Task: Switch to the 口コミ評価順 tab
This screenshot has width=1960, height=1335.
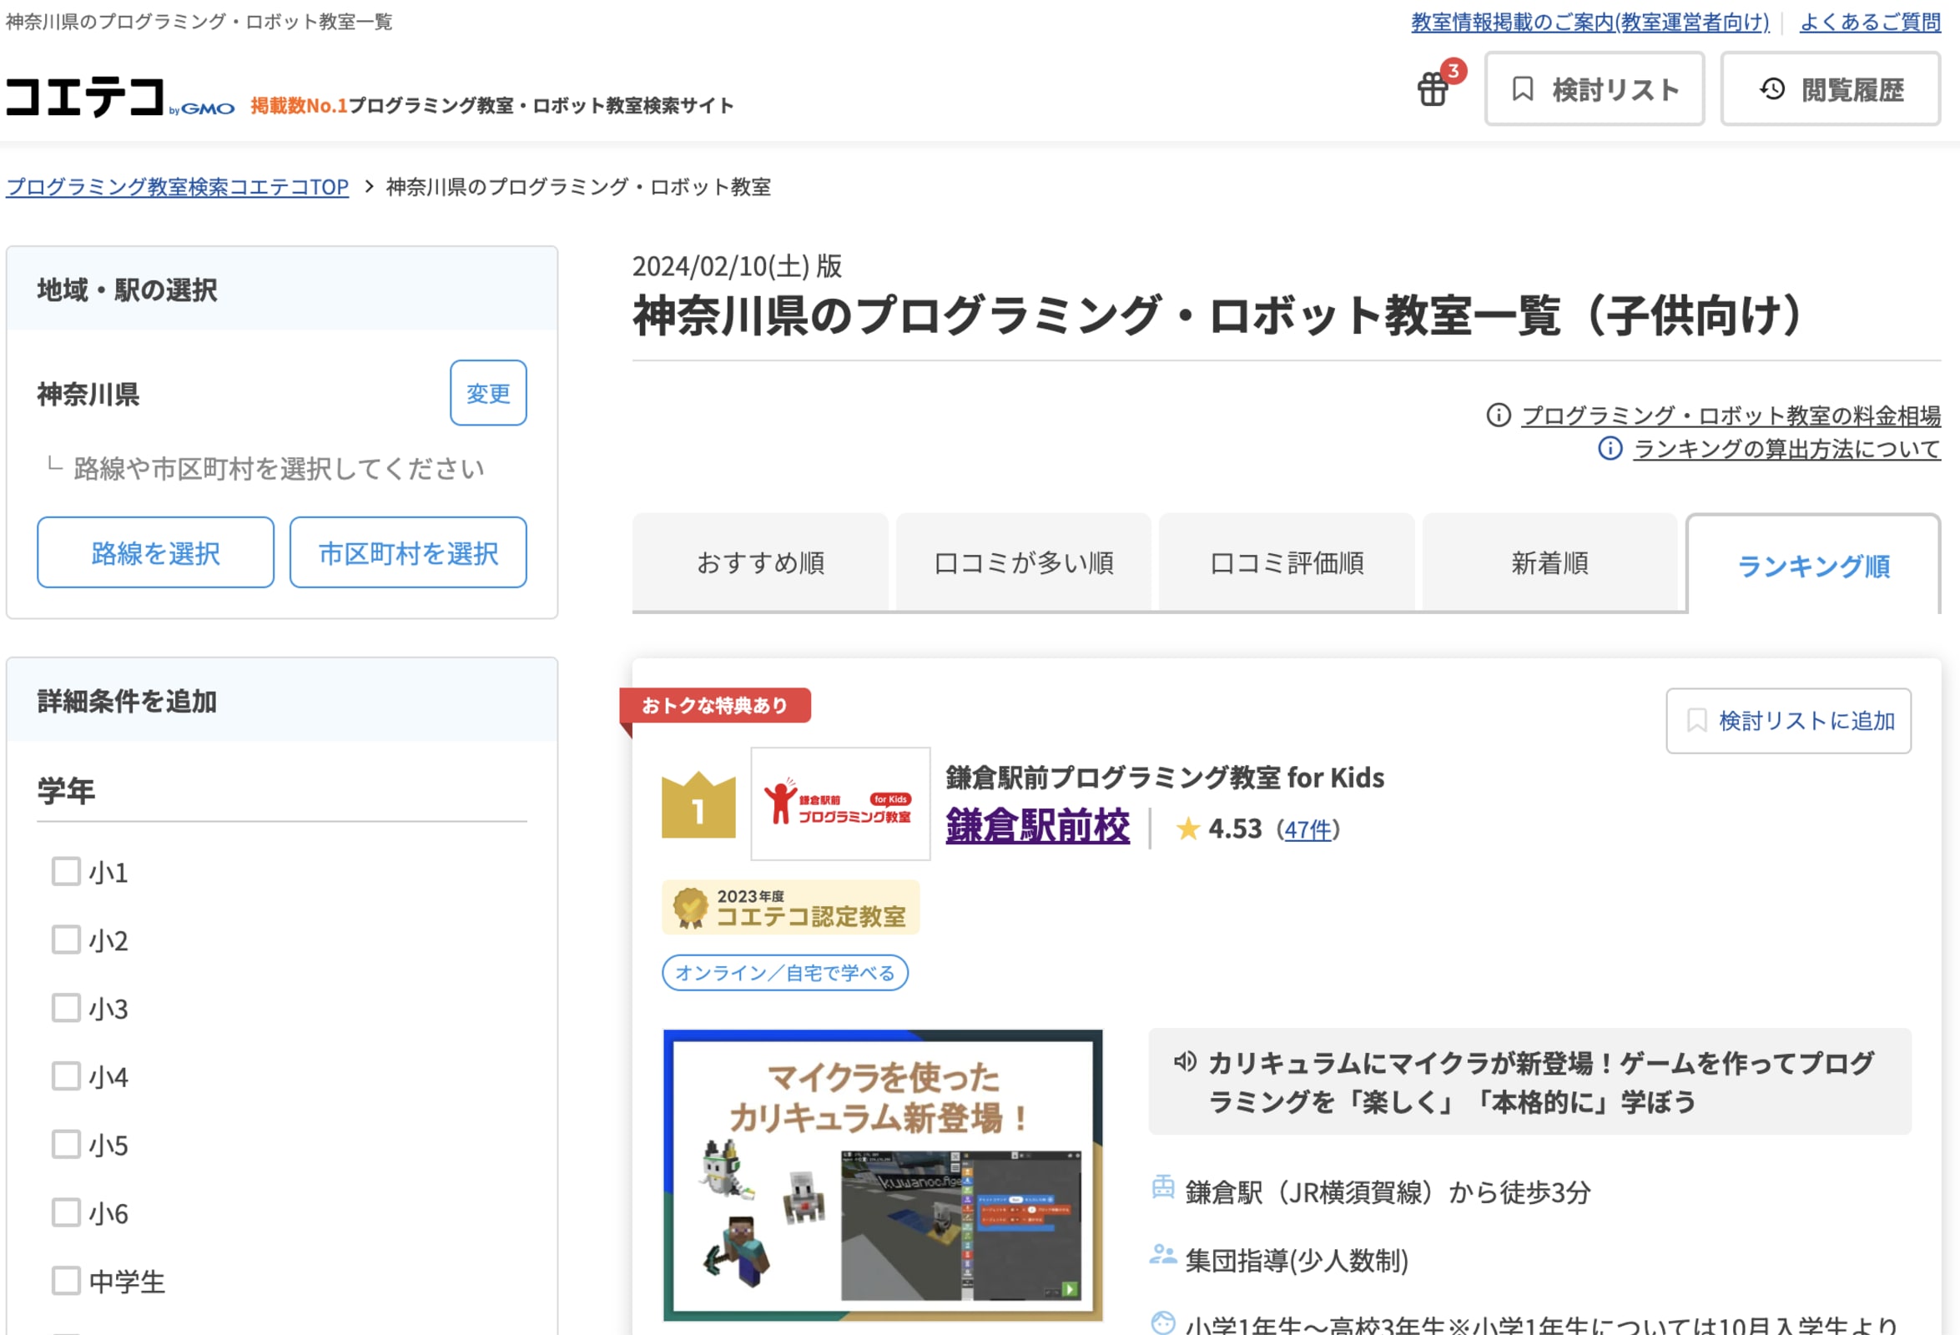Action: pyautogui.click(x=1285, y=562)
